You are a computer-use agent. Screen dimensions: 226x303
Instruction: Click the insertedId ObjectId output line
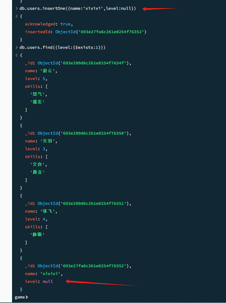pos(86,32)
